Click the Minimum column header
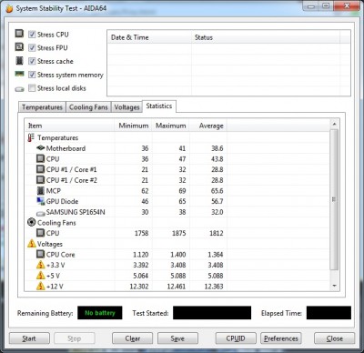This screenshot has height=353, width=364. (133, 126)
